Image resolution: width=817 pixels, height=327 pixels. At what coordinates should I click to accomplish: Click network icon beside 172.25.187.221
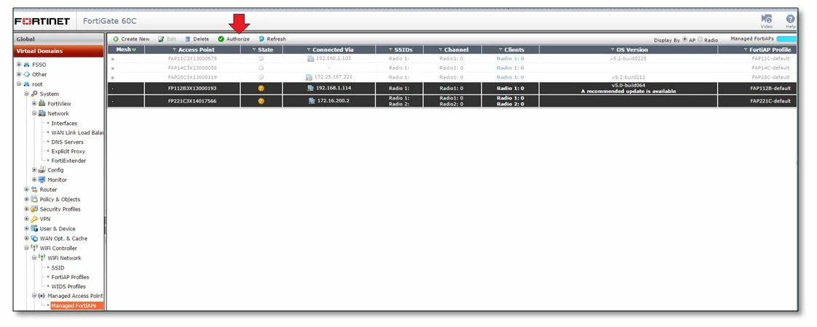(x=309, y=77)
